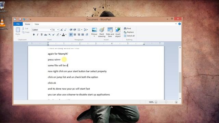
Task: Click the 100% zoom level
Action: pyautogui.click(x=151, y=102)
